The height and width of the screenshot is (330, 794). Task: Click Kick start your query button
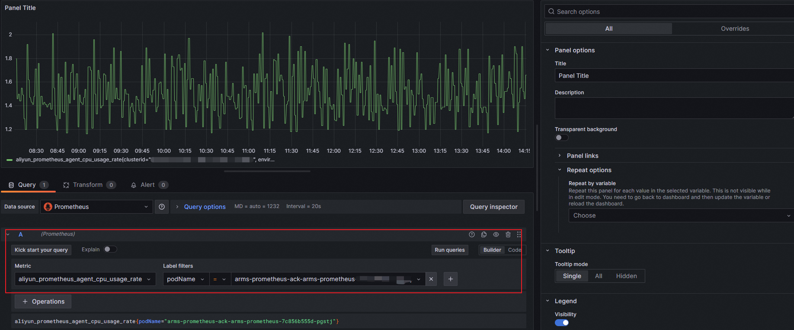pos(41,250)
